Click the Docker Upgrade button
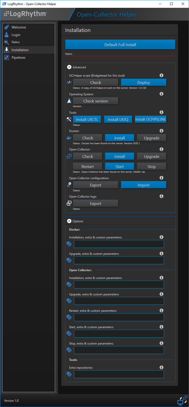 click(x=152, y=138)
